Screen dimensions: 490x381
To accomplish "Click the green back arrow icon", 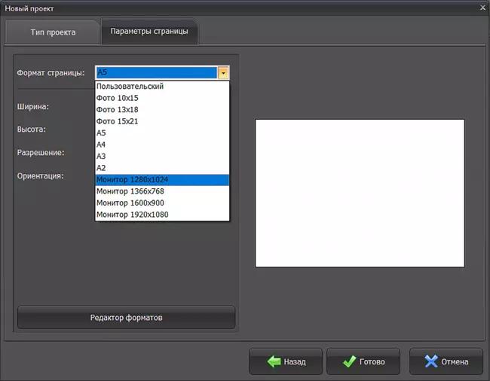I will click(x=274, y=361).
